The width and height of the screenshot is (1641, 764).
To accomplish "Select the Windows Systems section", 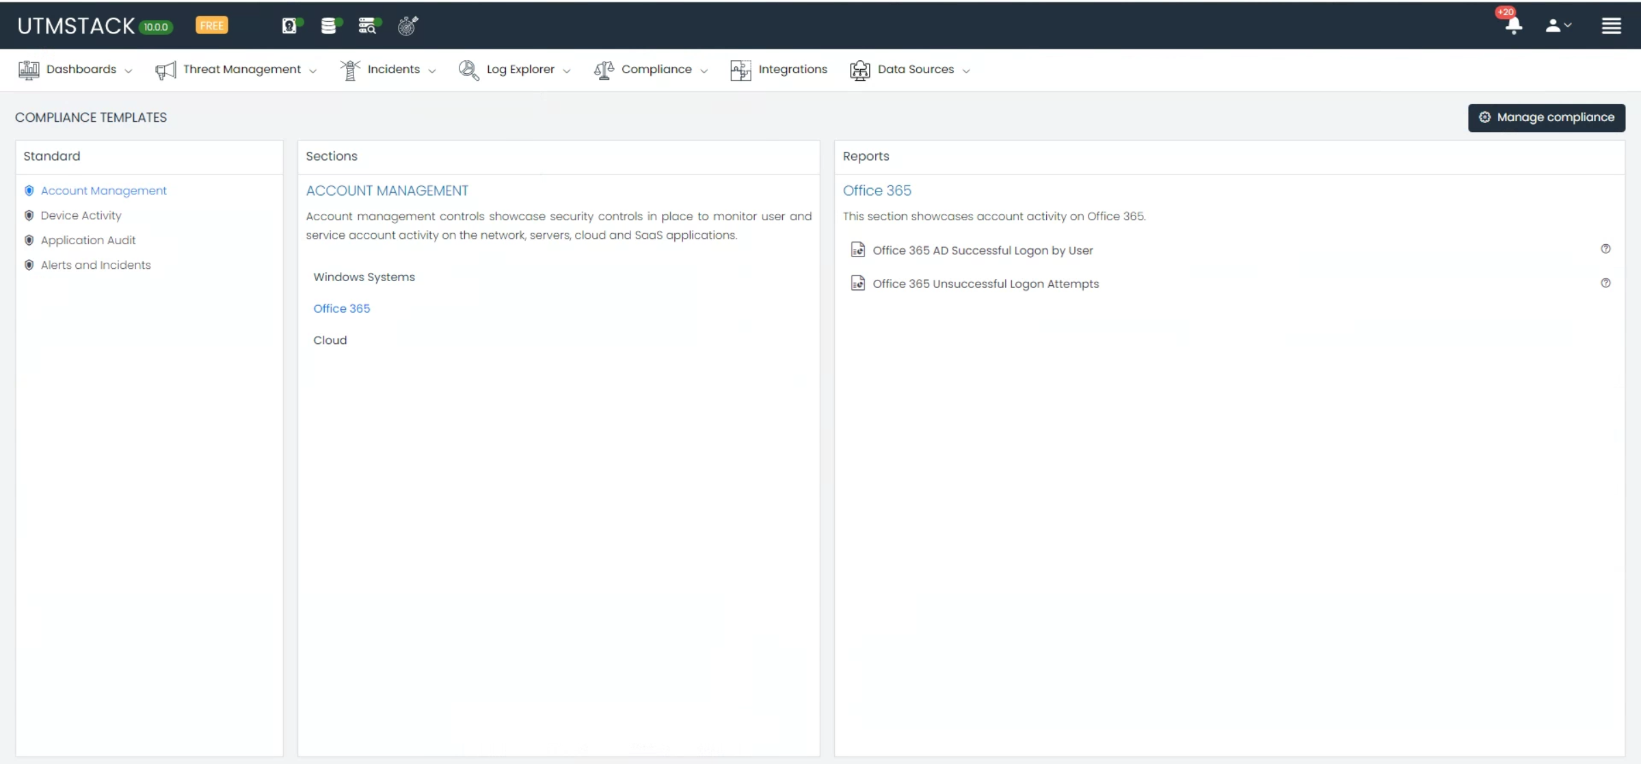I will [x=364, y=277].
